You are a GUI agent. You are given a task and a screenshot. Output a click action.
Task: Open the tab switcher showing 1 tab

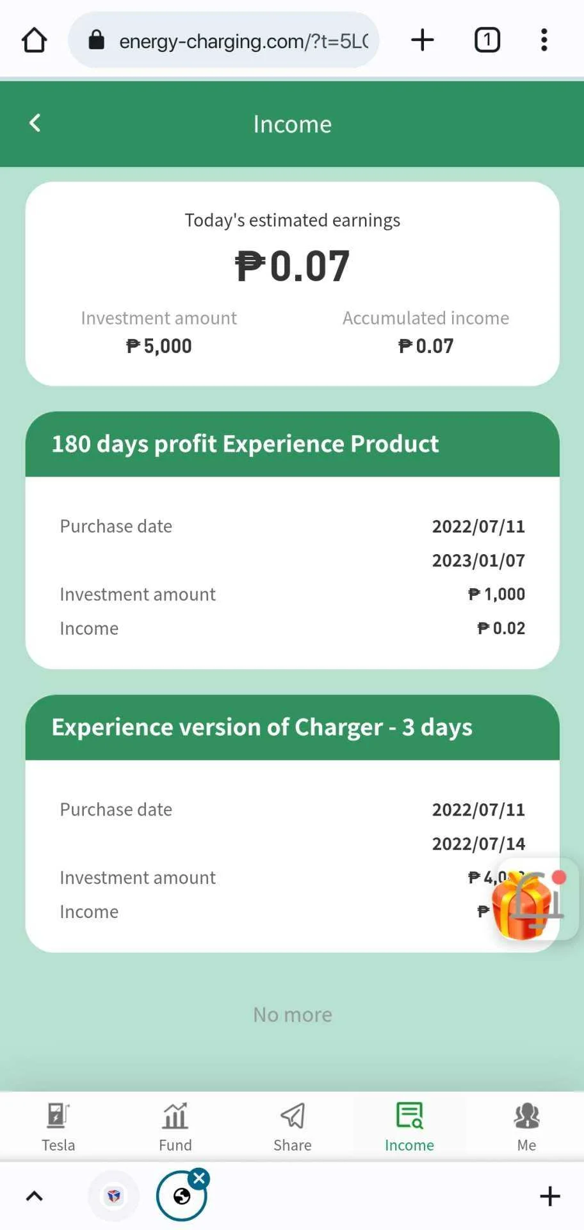pyautogui.click(x=487, y=40)
